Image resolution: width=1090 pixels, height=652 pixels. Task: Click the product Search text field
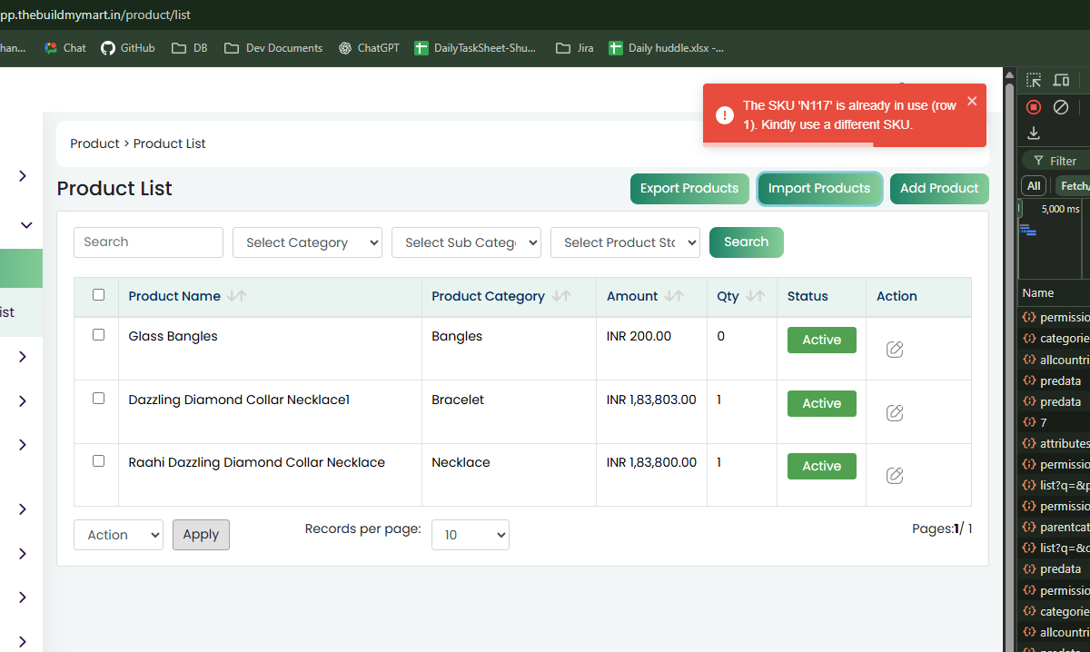(x=148, y=242)
